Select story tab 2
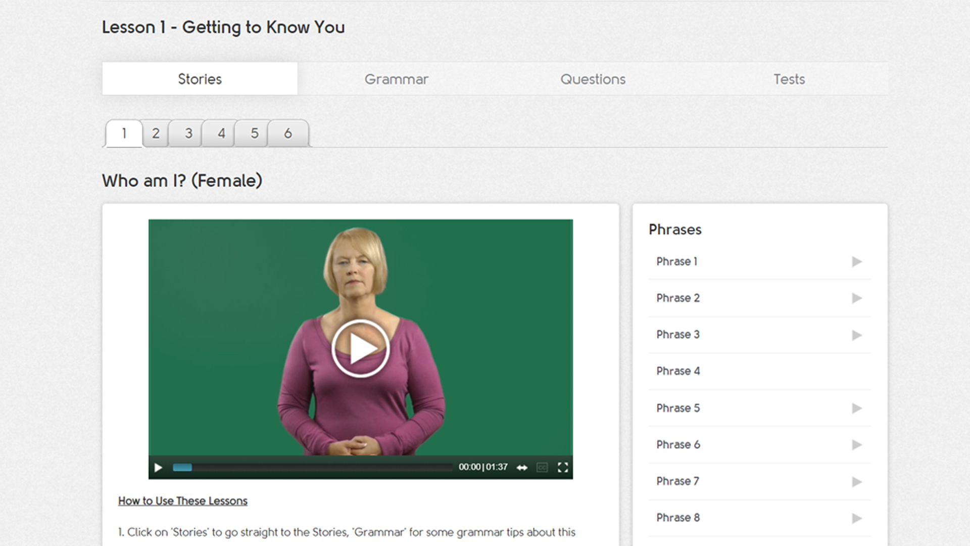 156,133
